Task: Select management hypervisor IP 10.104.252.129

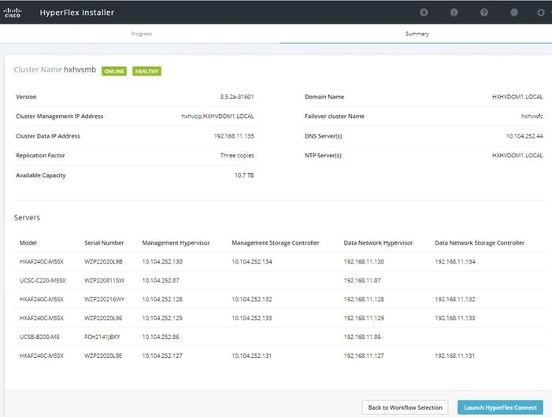Action: coord(162,318)
